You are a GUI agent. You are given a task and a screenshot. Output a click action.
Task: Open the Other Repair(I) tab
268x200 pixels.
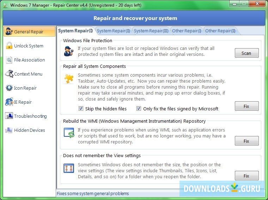[x=187, y=31]
